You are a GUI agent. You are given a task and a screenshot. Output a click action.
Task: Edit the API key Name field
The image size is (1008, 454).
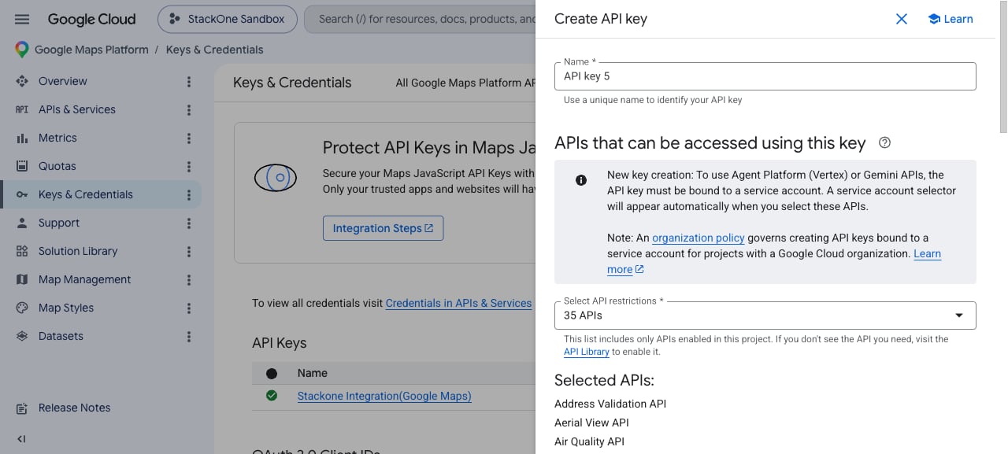765,76
